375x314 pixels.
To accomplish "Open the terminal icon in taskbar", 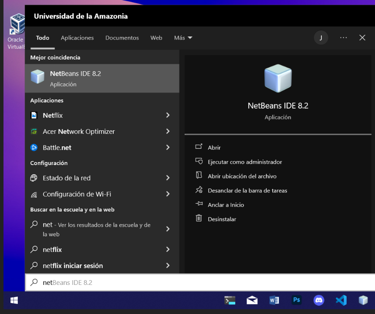I will click(x=230, y=301).
